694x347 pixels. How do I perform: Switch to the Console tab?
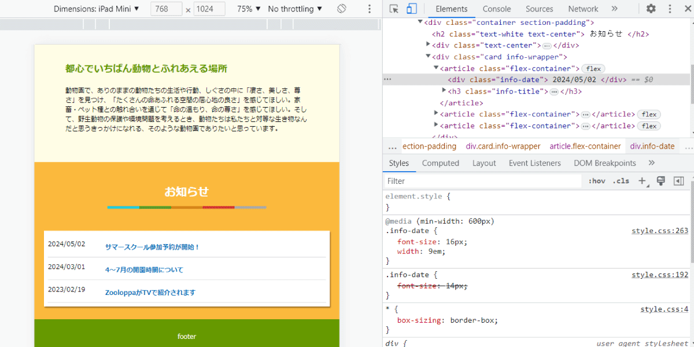497,9
